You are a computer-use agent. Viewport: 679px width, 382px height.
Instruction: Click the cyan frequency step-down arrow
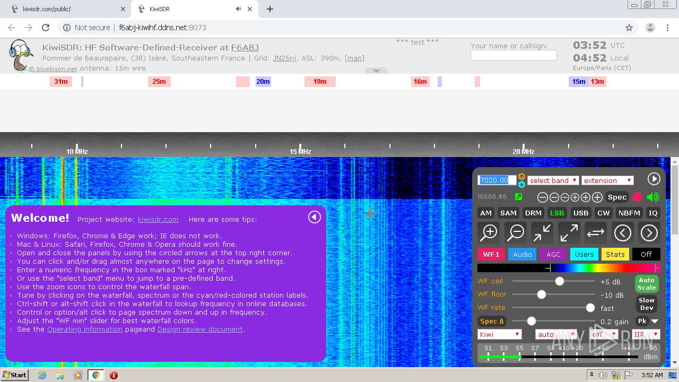coord(521,184)
